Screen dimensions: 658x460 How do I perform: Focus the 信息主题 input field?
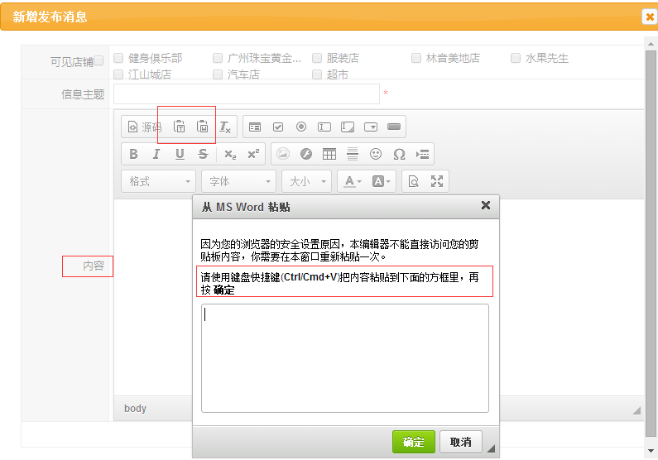247,94
